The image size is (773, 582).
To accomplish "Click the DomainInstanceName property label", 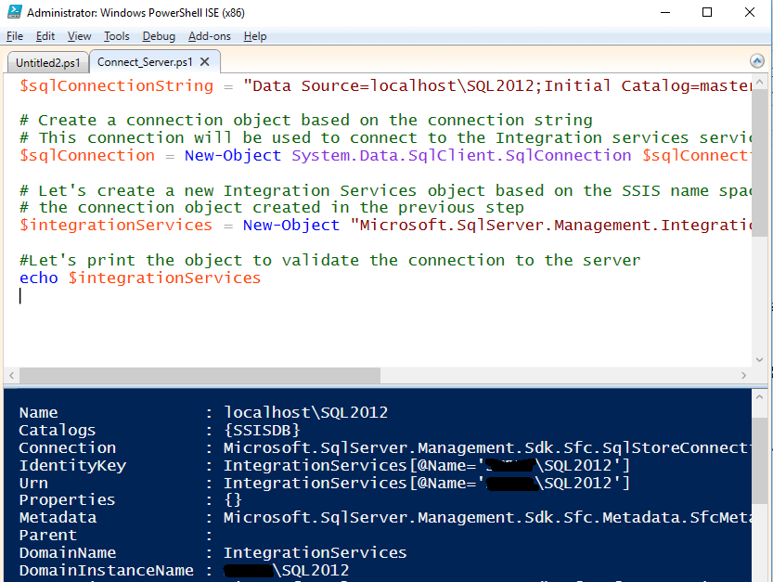I will (x=106, y=571).
